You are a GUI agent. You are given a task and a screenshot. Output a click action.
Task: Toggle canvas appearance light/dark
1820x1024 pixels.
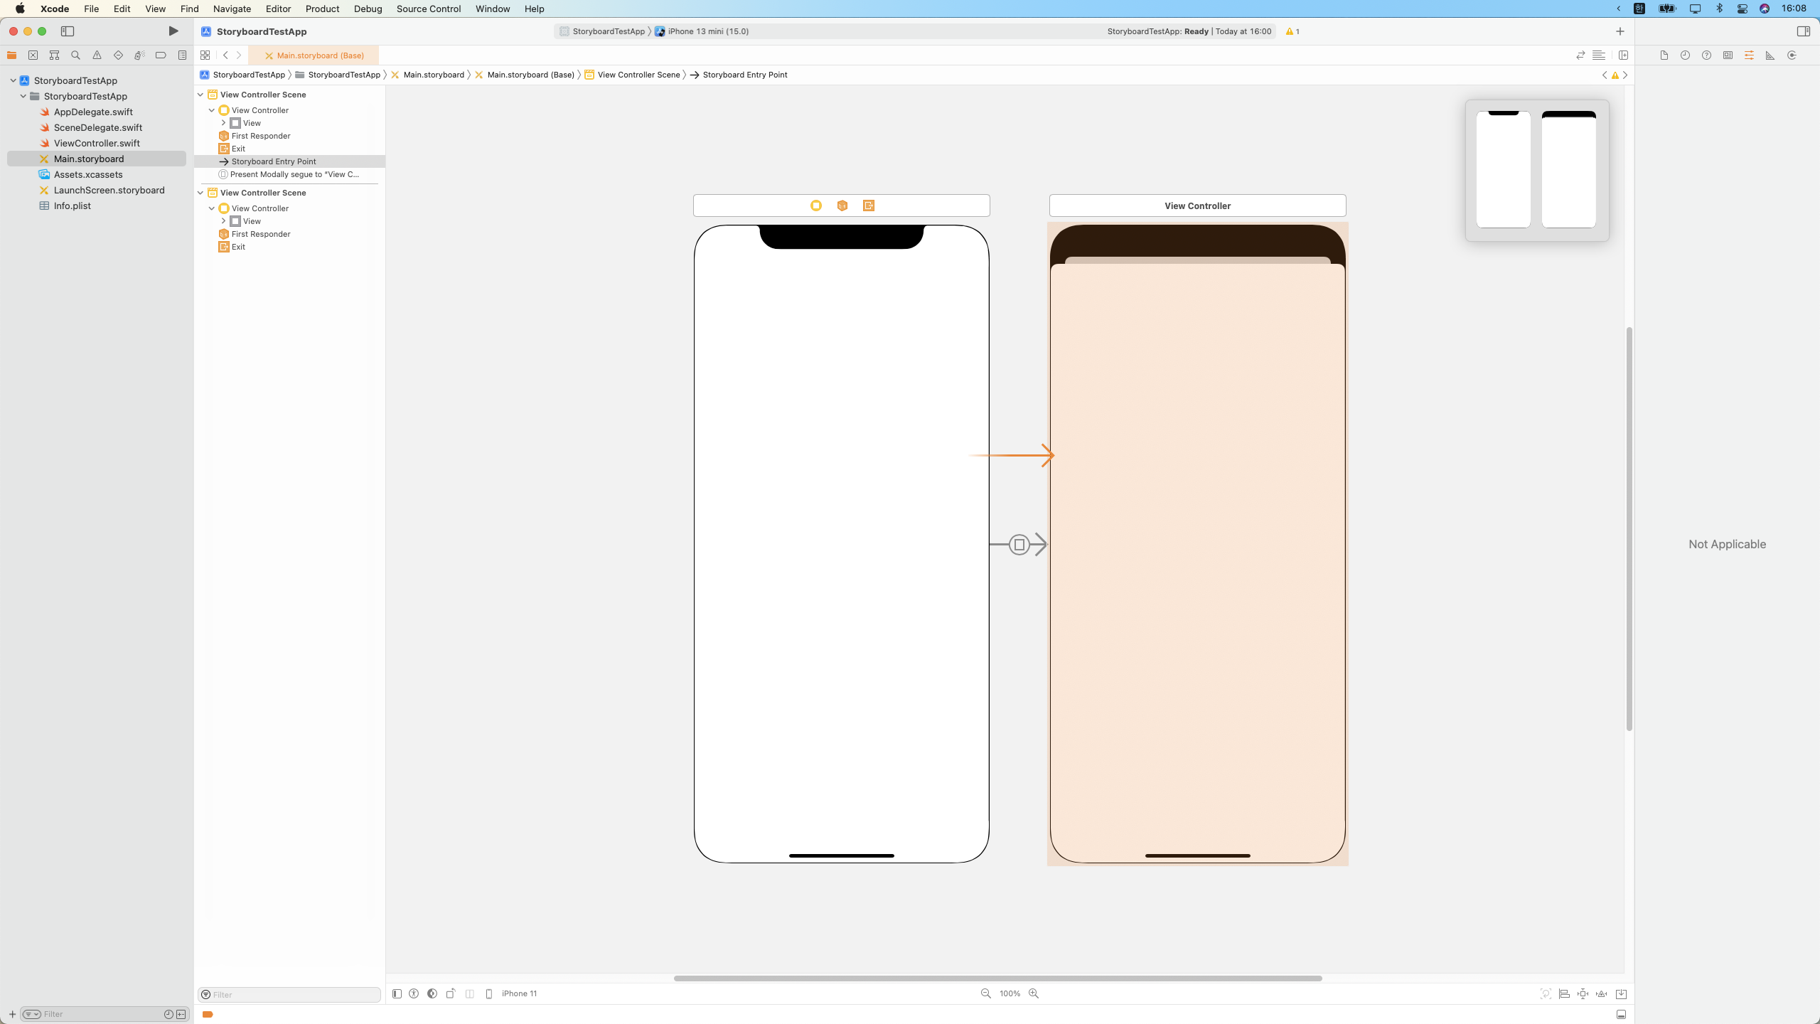click(x=432, y=993)
